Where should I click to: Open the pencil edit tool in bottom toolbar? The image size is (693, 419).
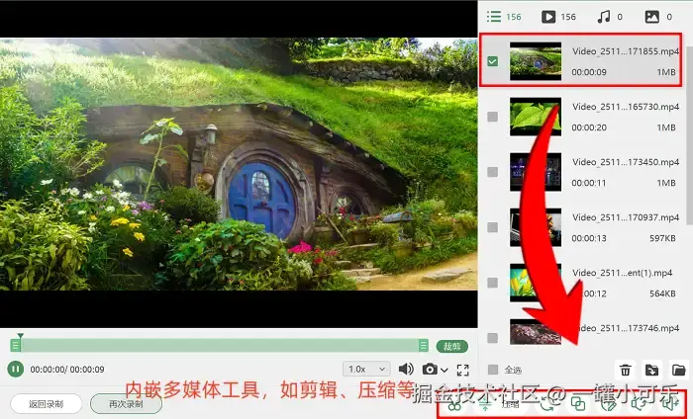(x=609, y=405)
